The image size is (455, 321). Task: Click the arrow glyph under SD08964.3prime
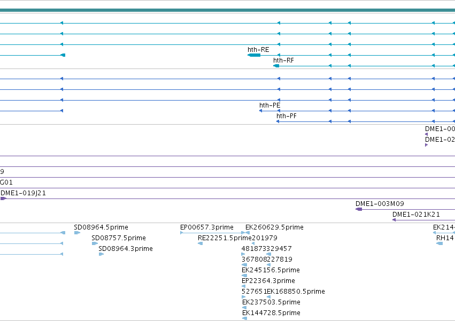101,254
